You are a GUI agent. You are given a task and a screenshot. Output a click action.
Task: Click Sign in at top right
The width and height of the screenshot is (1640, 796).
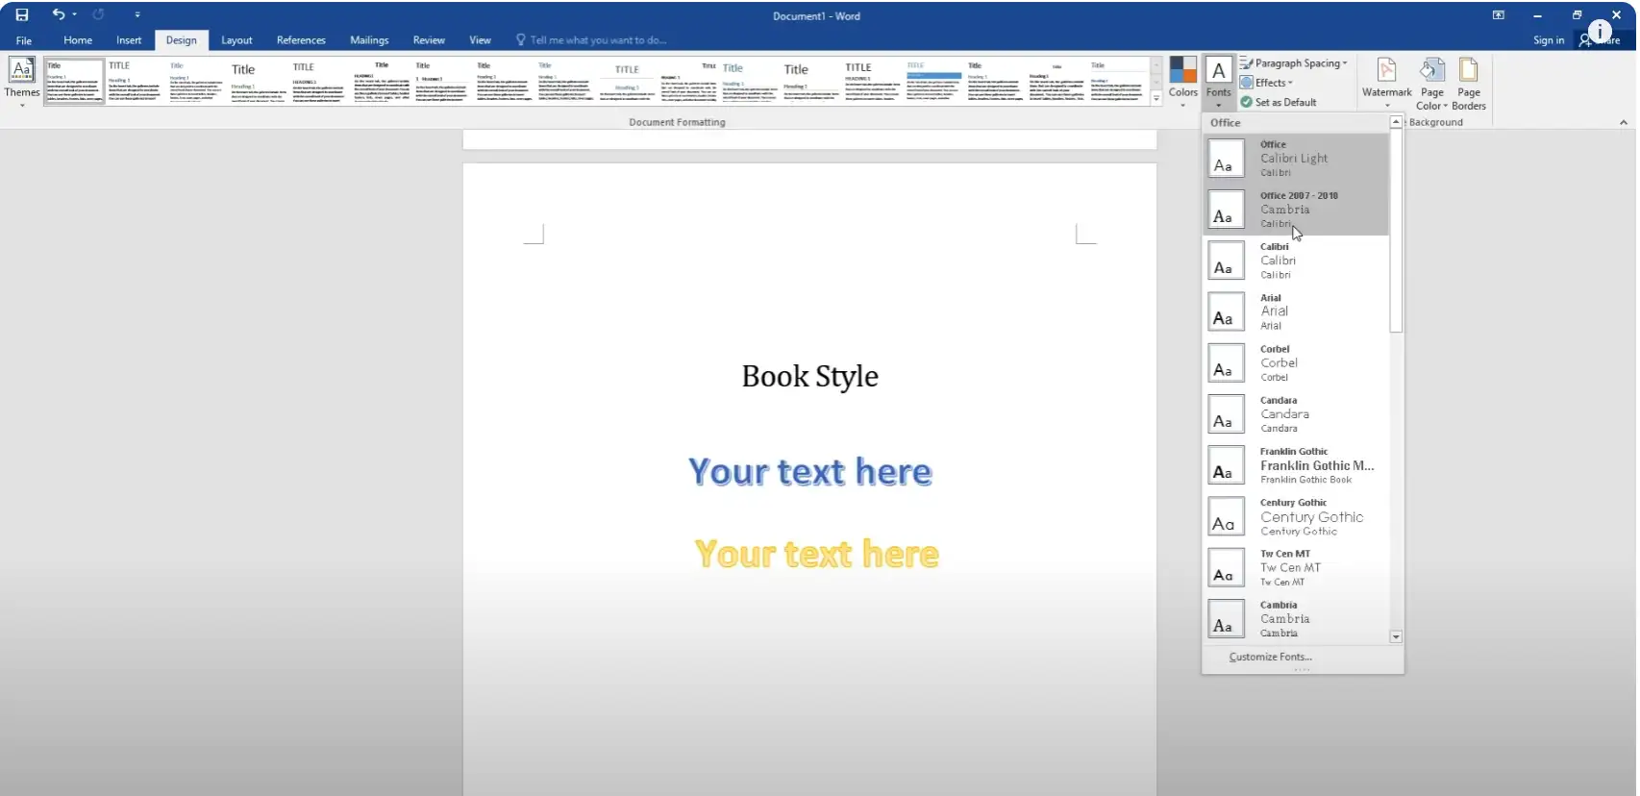pos(1548,40)
